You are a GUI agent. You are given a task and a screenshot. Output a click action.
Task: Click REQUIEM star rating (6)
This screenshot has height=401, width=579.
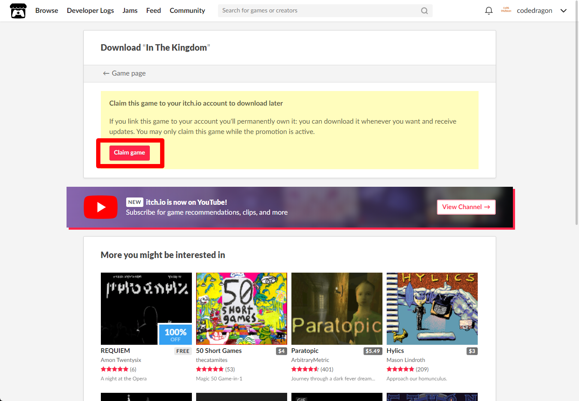[x=118, y=369]
